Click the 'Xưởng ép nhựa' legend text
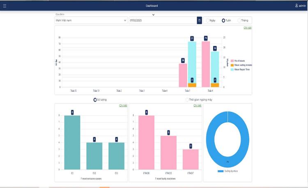Viewport: 308px width, 188px height. click(231, 171)
